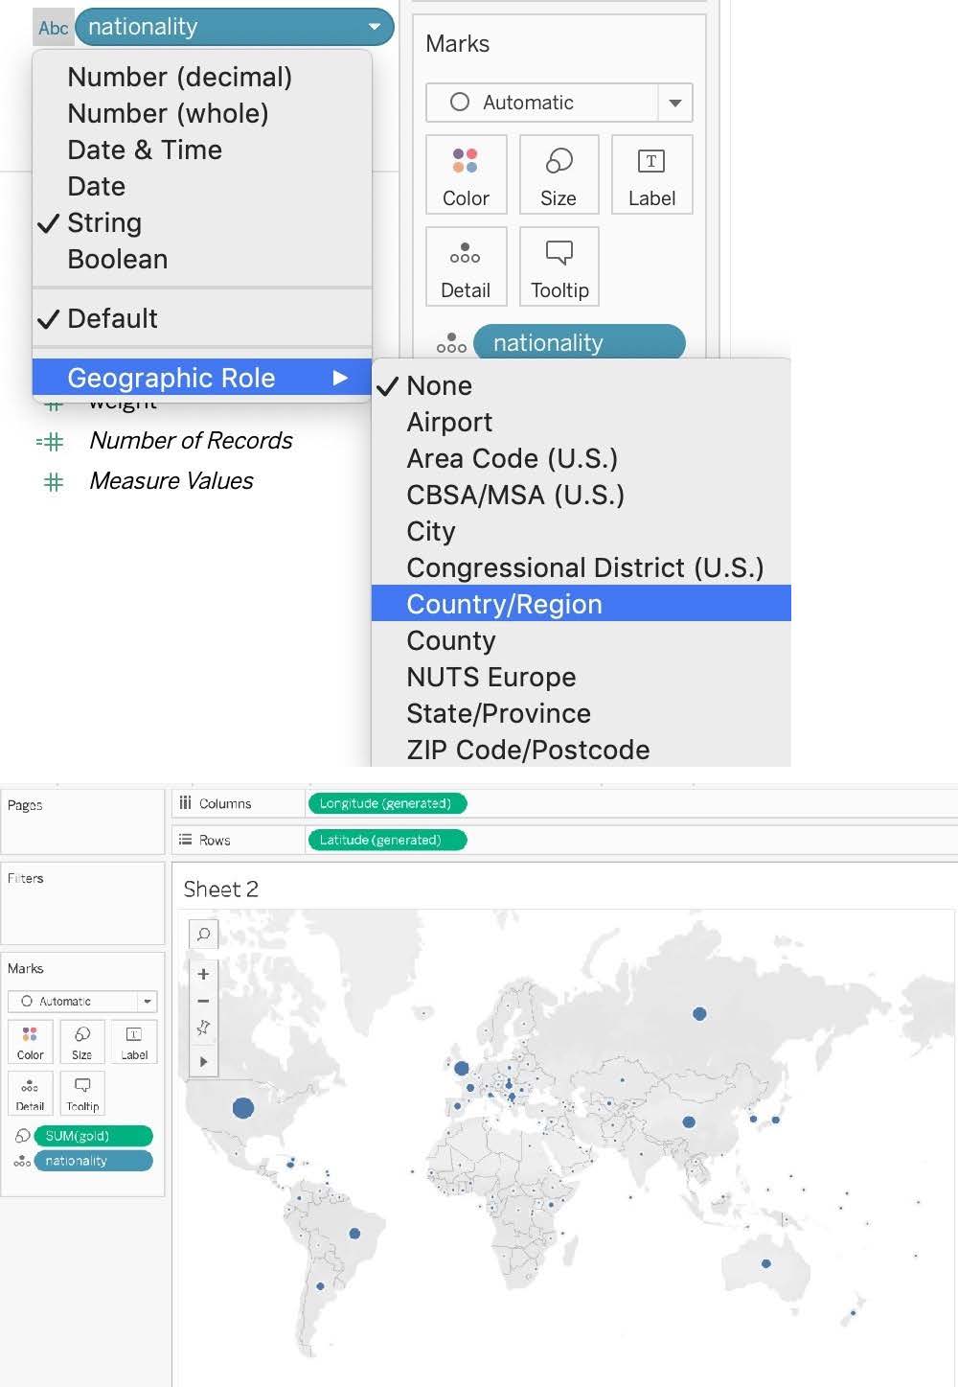Click the map search magnifier icon
The image size is (958, 1387).
pyautogui.click(x=203, y=934)
